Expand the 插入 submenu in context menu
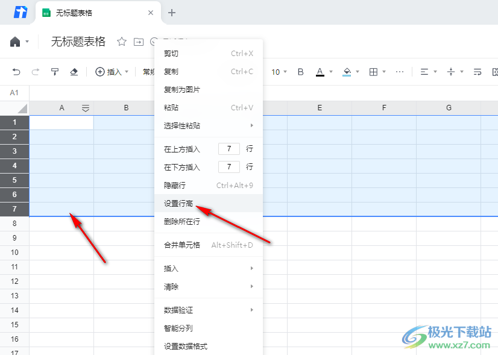The height and width of the screenshot is (355, 498). [x=209, y=269]
